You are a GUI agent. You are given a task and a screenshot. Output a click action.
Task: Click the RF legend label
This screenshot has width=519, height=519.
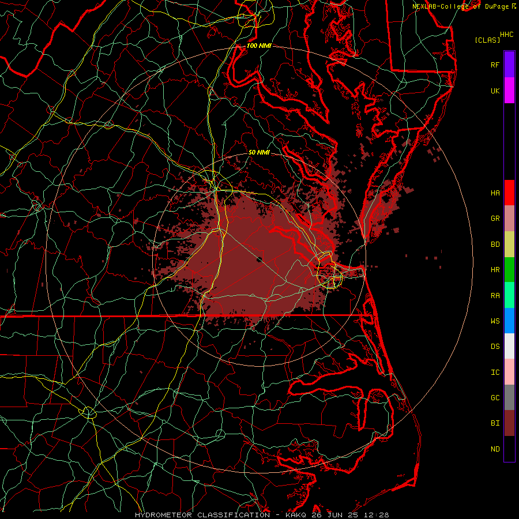(x=495, y=65)
